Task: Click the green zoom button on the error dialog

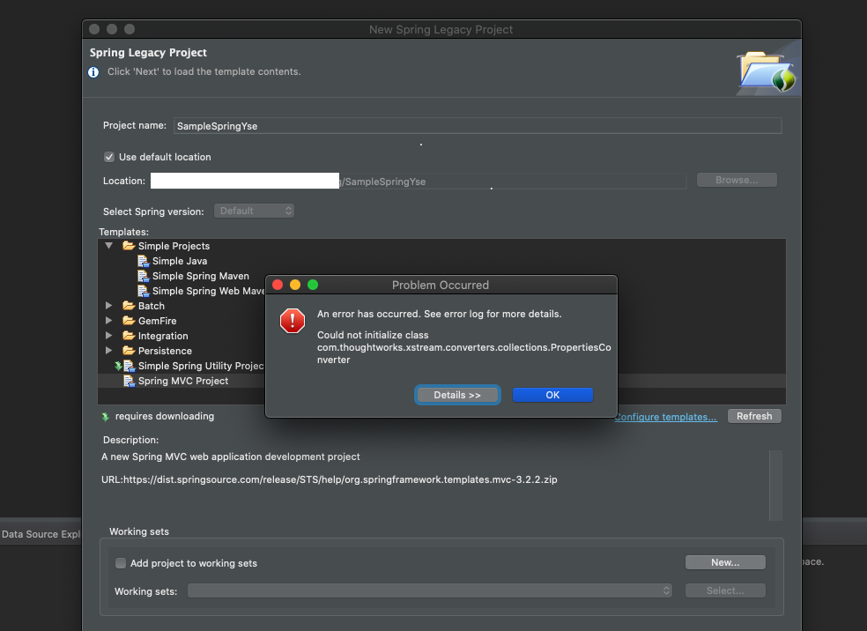Action: click(x=313, y=285)
